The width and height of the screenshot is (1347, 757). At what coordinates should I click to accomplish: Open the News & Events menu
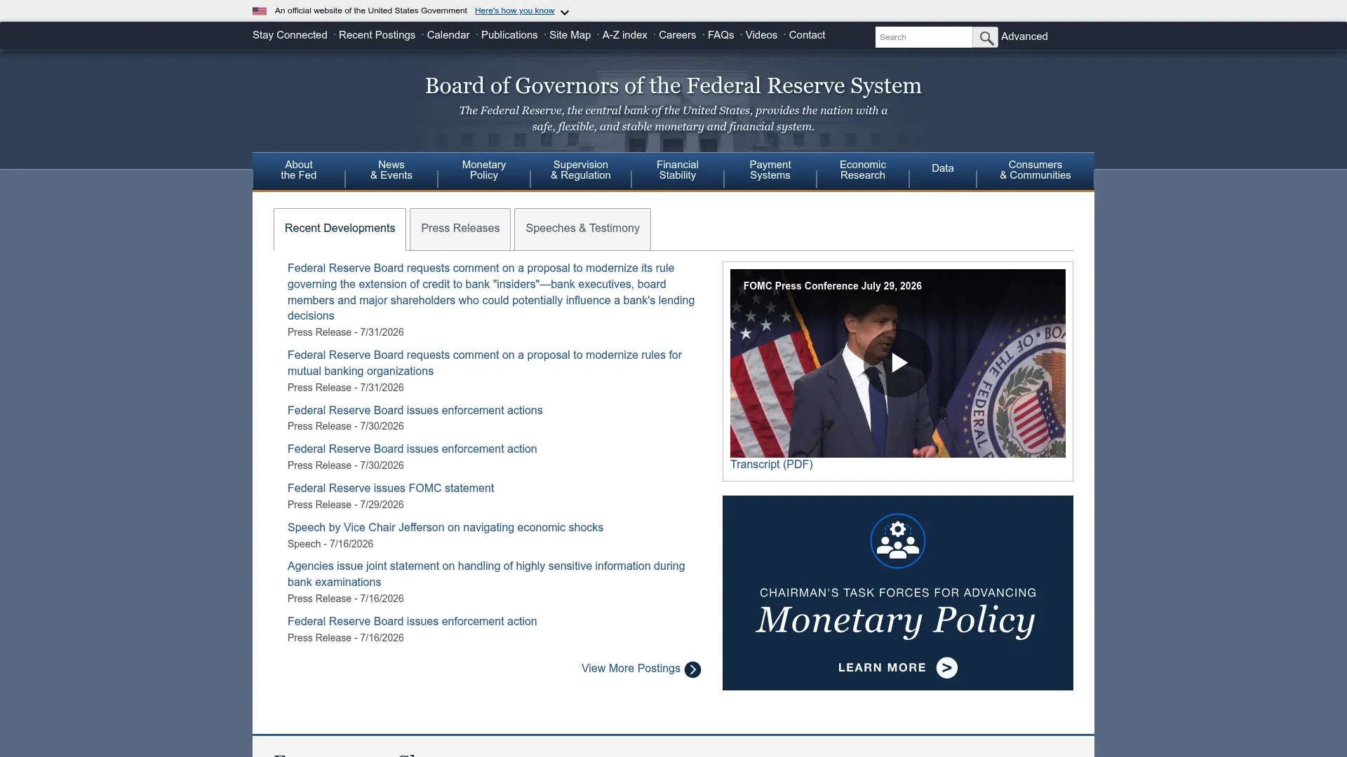391,170
